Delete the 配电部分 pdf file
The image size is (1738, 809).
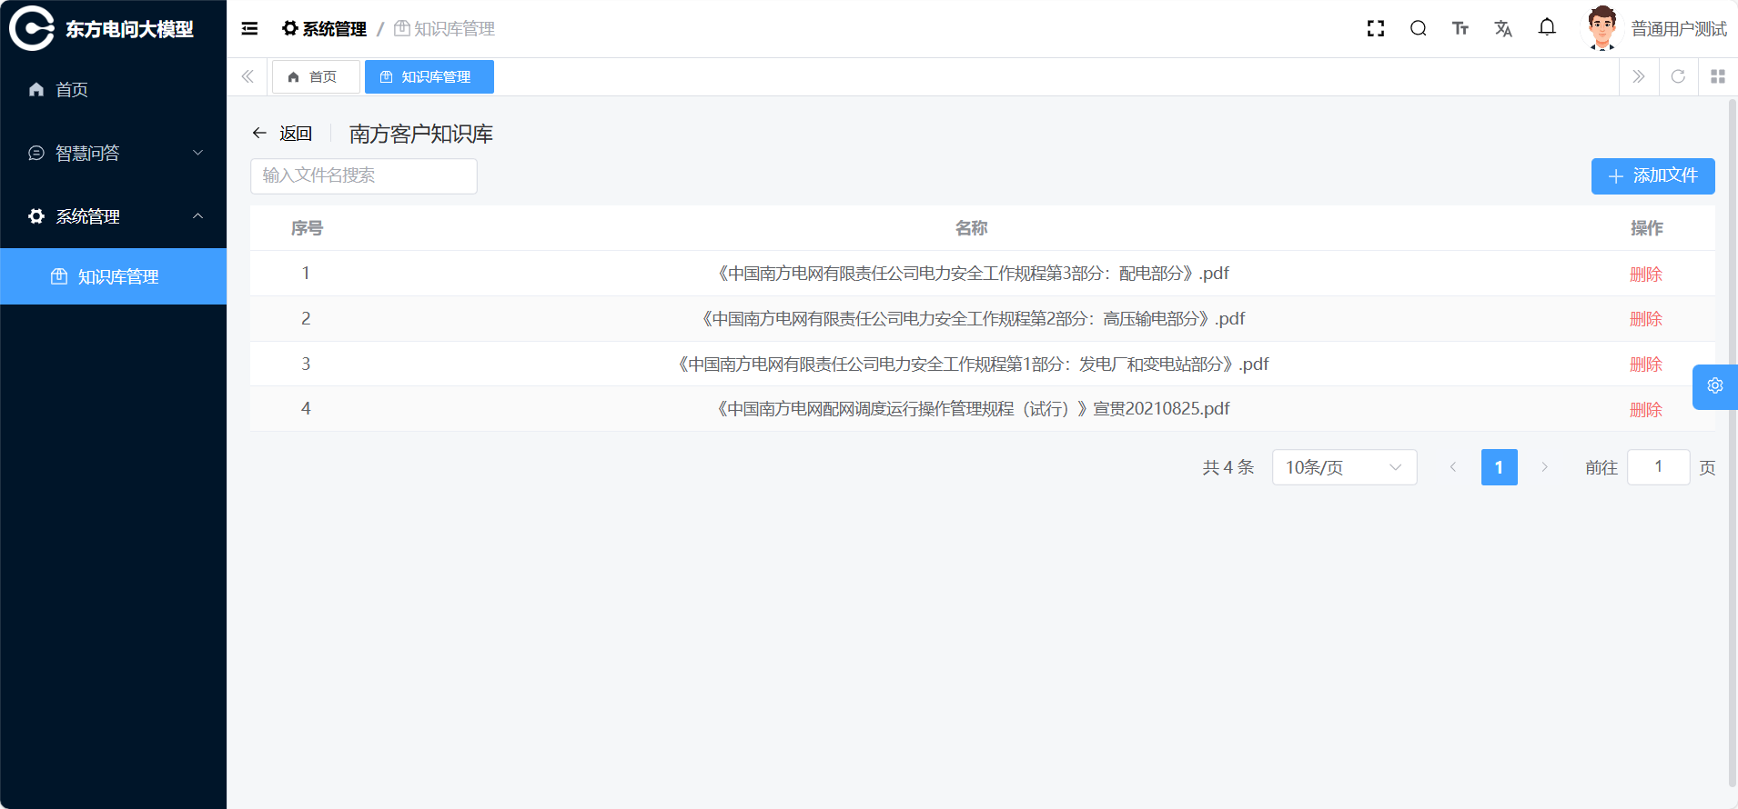[1645, 274]
